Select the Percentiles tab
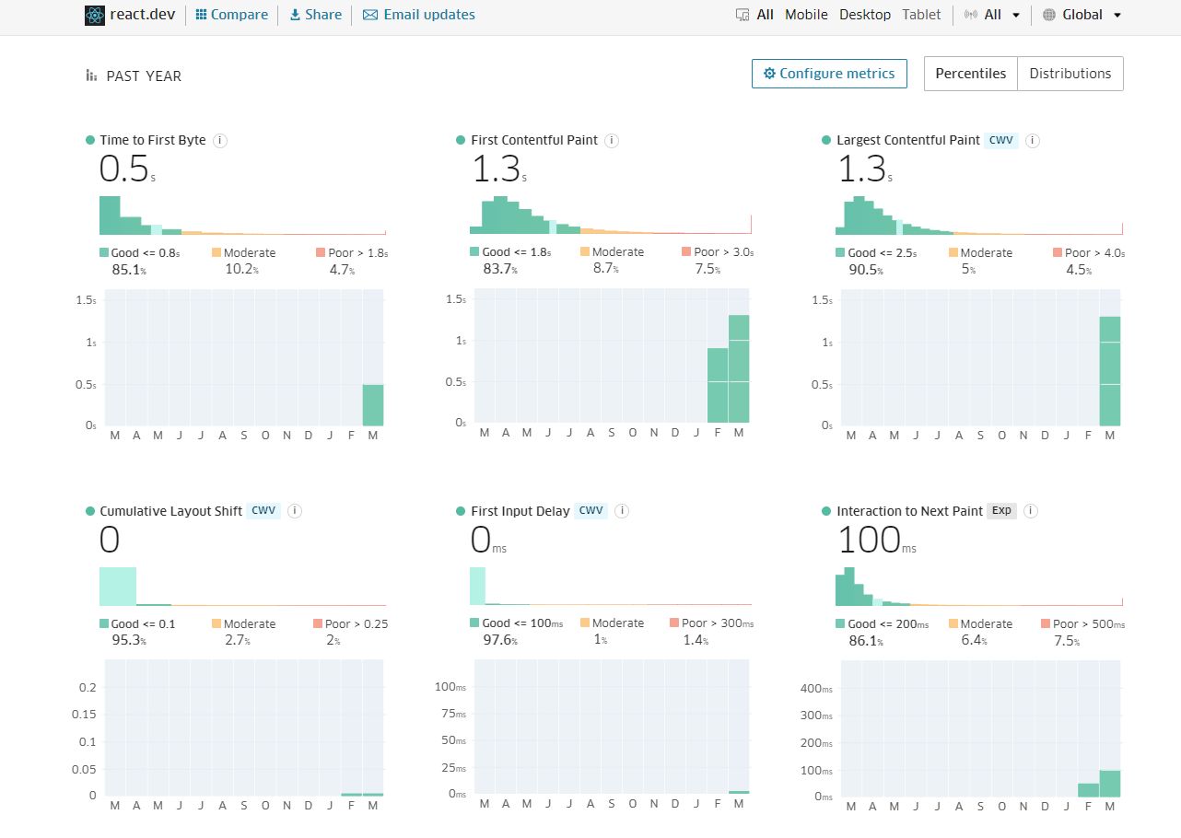Screen dimensions: 1181x838 coord(970,73)
